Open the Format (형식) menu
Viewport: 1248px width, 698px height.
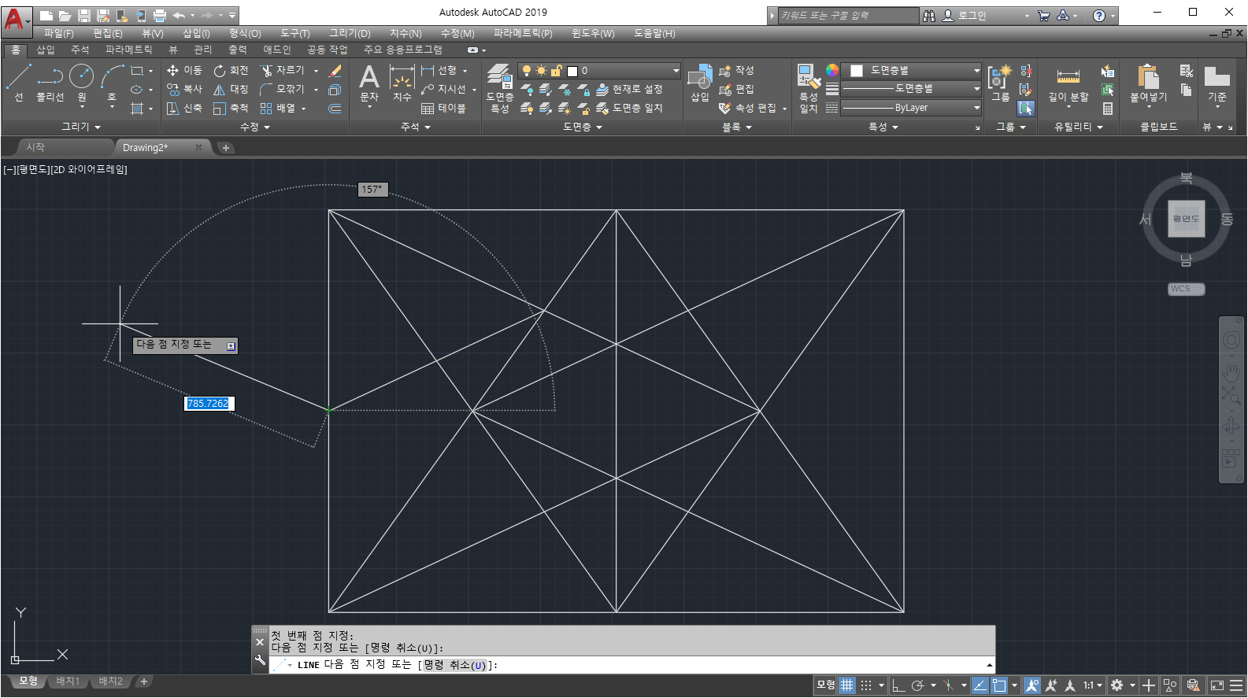tap(245, 33)
